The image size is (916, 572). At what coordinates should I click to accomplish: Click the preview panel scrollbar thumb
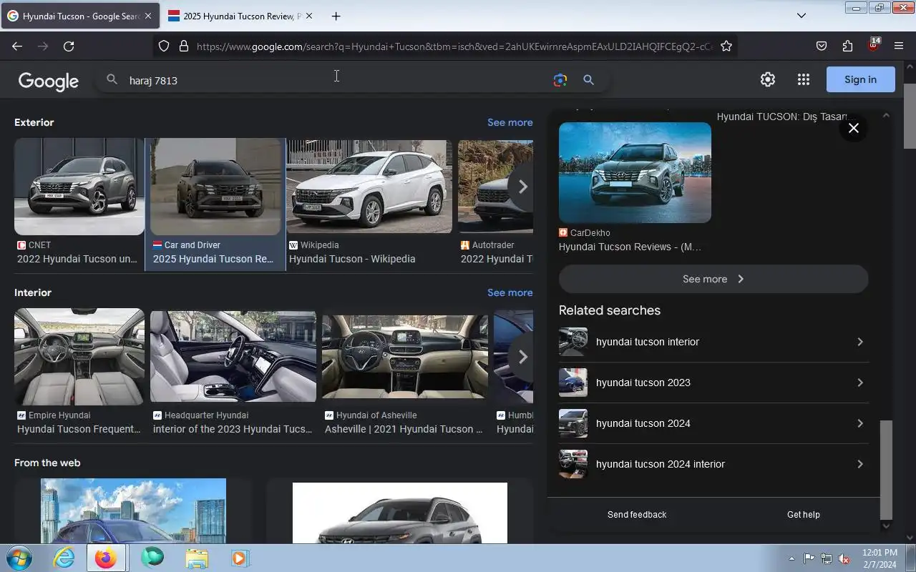click(886, 469)
